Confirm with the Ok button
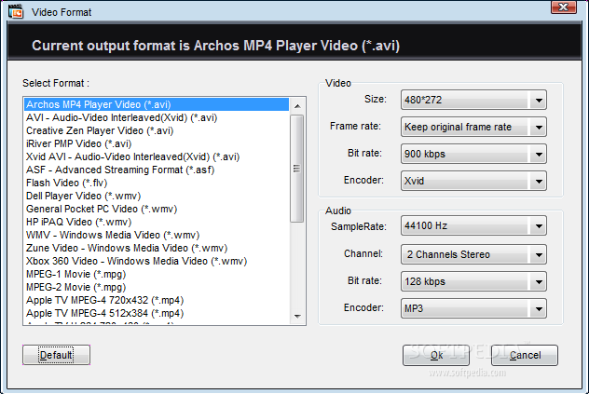Viewport: 589px width, 394px height. tap(436, 355)
